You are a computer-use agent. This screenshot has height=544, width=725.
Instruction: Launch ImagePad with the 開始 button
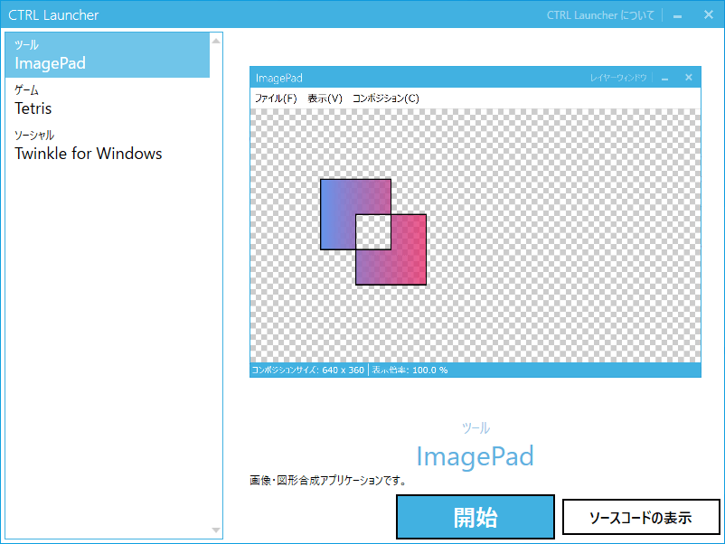(475, 516)
